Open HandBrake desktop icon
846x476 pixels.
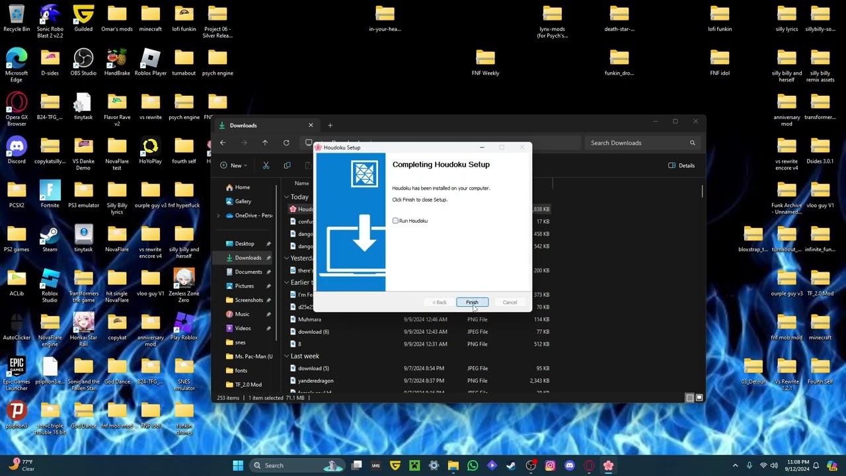(117, 62)
